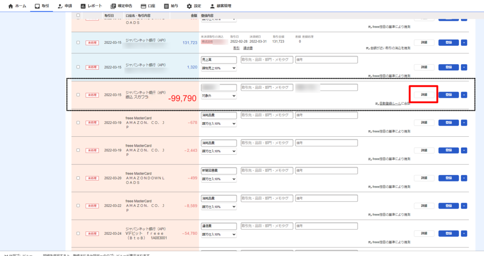Open the 口座 card icon
Viewport: 484px width, 256px height.
point(144,6)
